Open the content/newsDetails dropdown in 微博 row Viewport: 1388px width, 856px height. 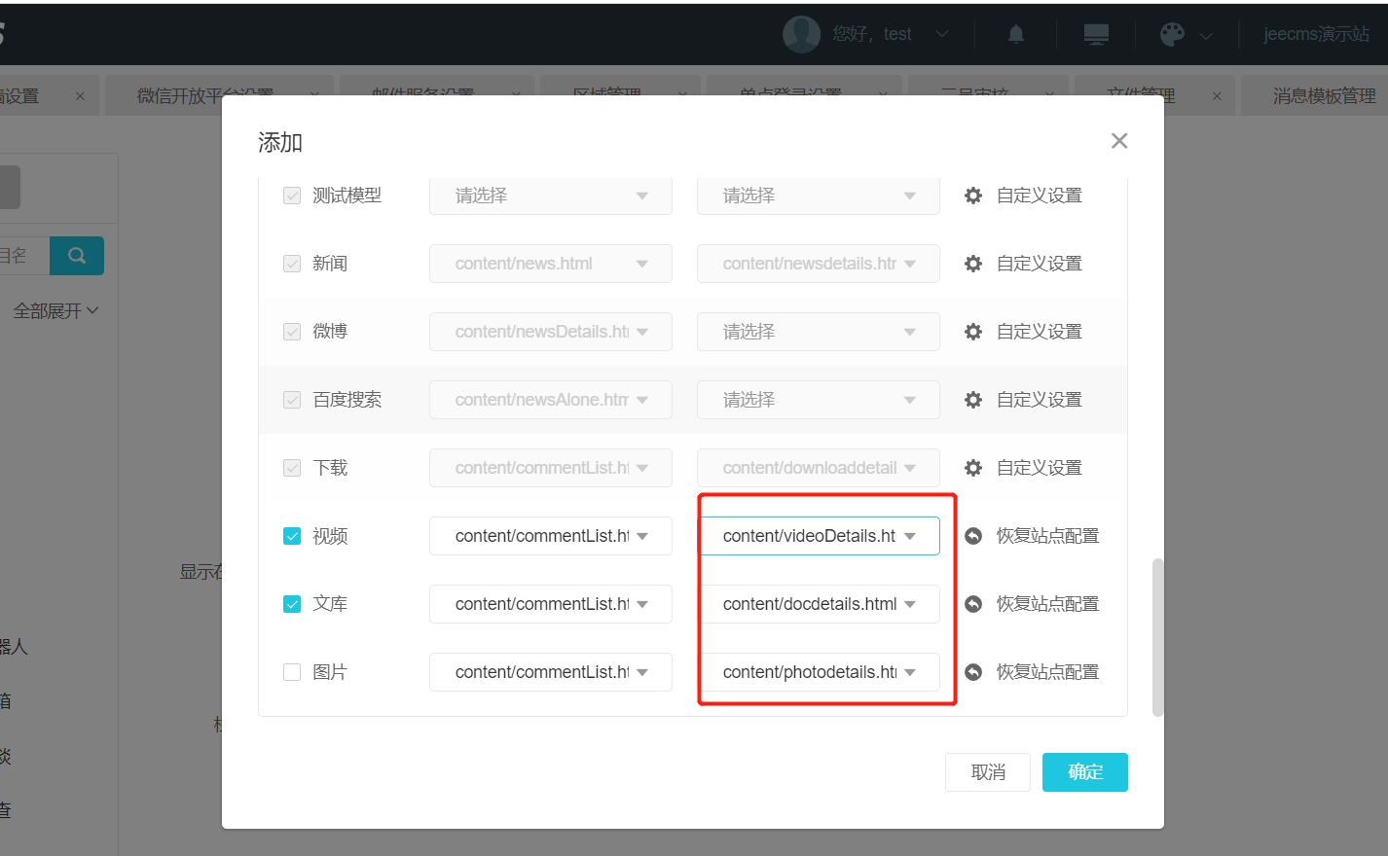pyautogui.click(x=551, y=332)
